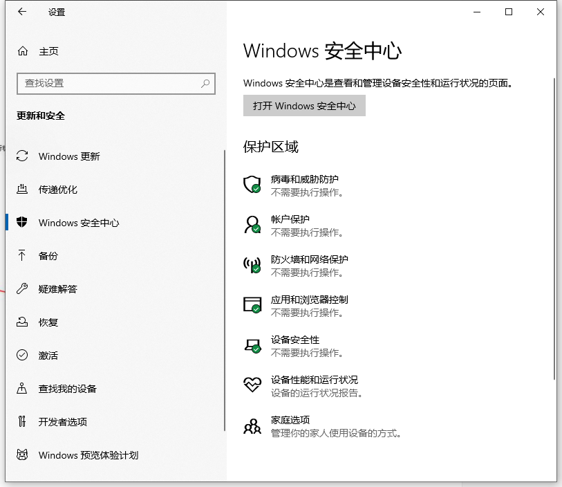
Task: Open 开发者选项 settings
Action: click(x=62, y=421)
